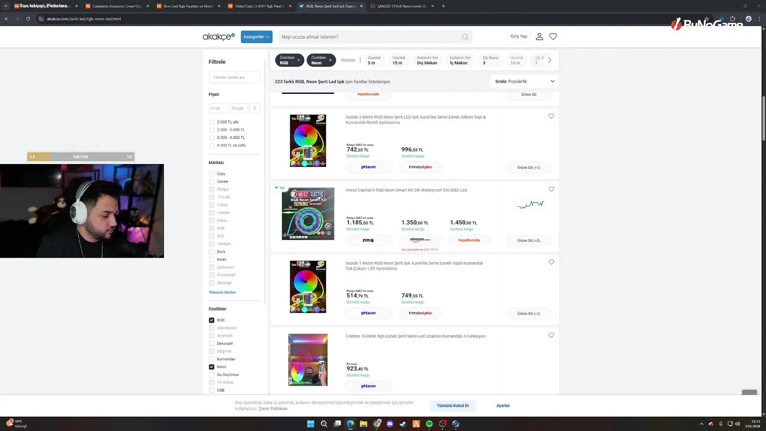This screenshot has width=766, height=431.
Task: Open File Explorer from the taskbar
Action: pos(363,424)
